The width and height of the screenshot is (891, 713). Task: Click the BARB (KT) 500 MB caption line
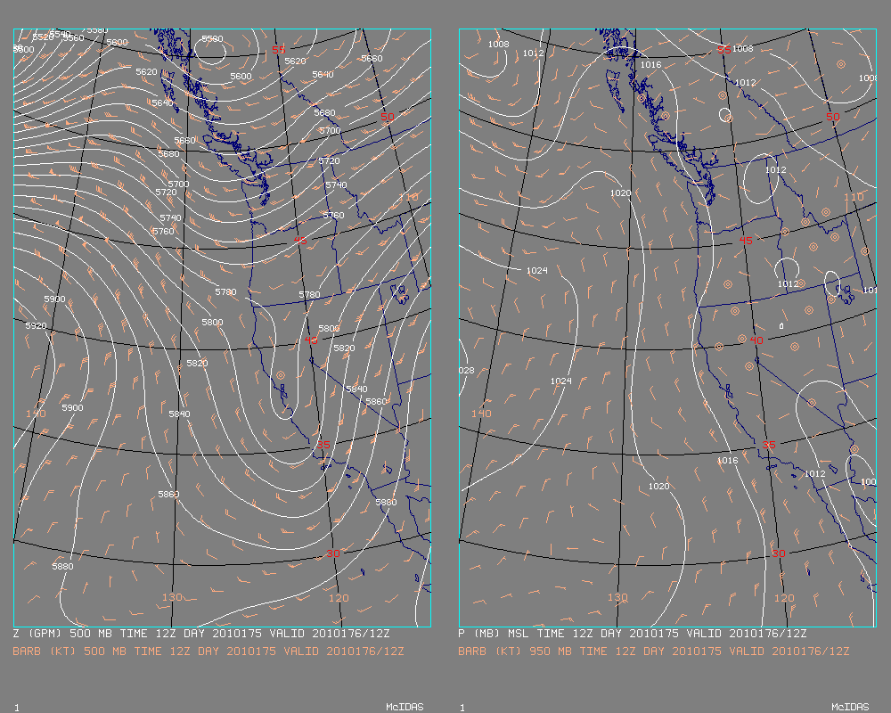tap(208, 651)
